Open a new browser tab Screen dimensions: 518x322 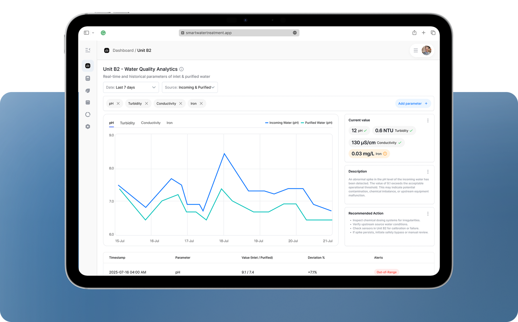[423, 33]
